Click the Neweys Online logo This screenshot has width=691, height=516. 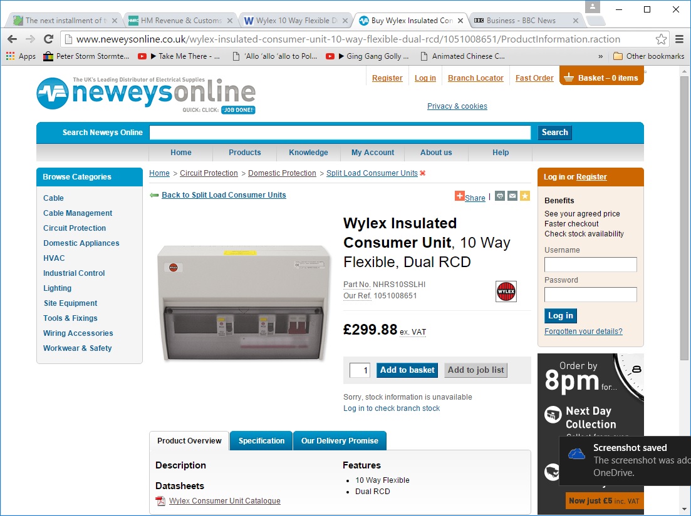point(145,93)
